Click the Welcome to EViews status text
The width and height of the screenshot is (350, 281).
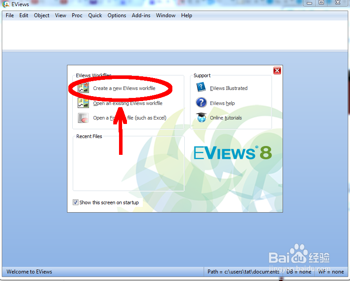coord(29,272)
